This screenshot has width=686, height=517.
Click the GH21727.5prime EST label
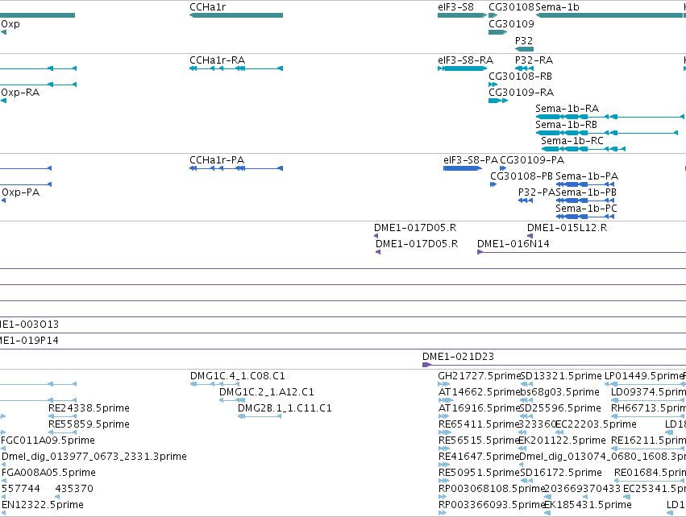point(479,376)
